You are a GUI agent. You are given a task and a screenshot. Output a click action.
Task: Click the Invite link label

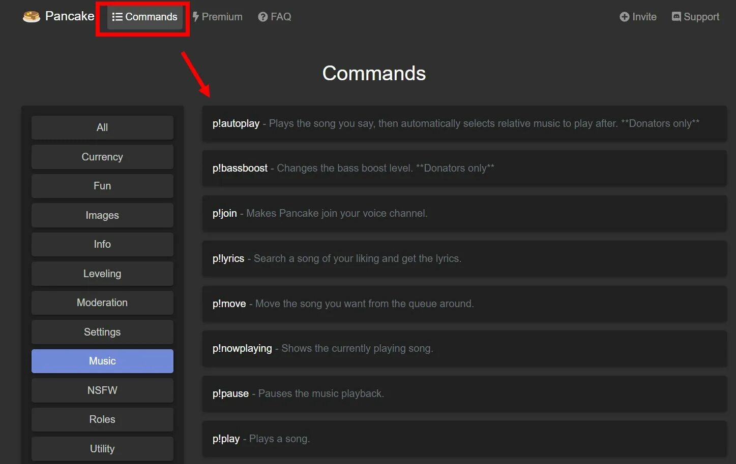pyautogui.click(x=644, y=17)
